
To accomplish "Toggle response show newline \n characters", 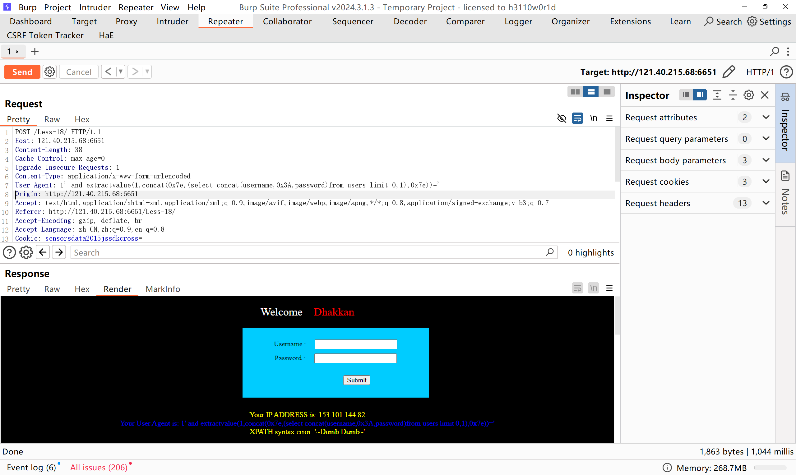I will coord(593,288).
